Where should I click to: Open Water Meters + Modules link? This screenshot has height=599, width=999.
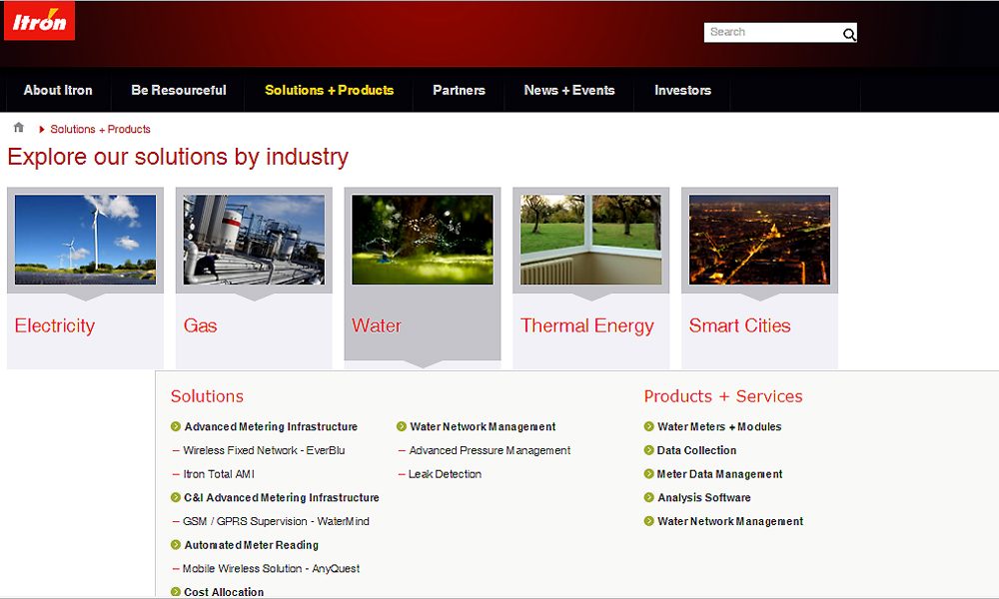[719, 426]
